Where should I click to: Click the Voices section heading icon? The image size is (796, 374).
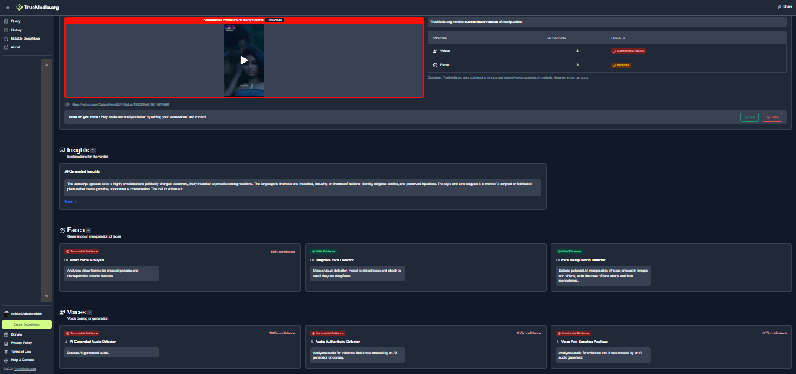(x=63, y=312)
